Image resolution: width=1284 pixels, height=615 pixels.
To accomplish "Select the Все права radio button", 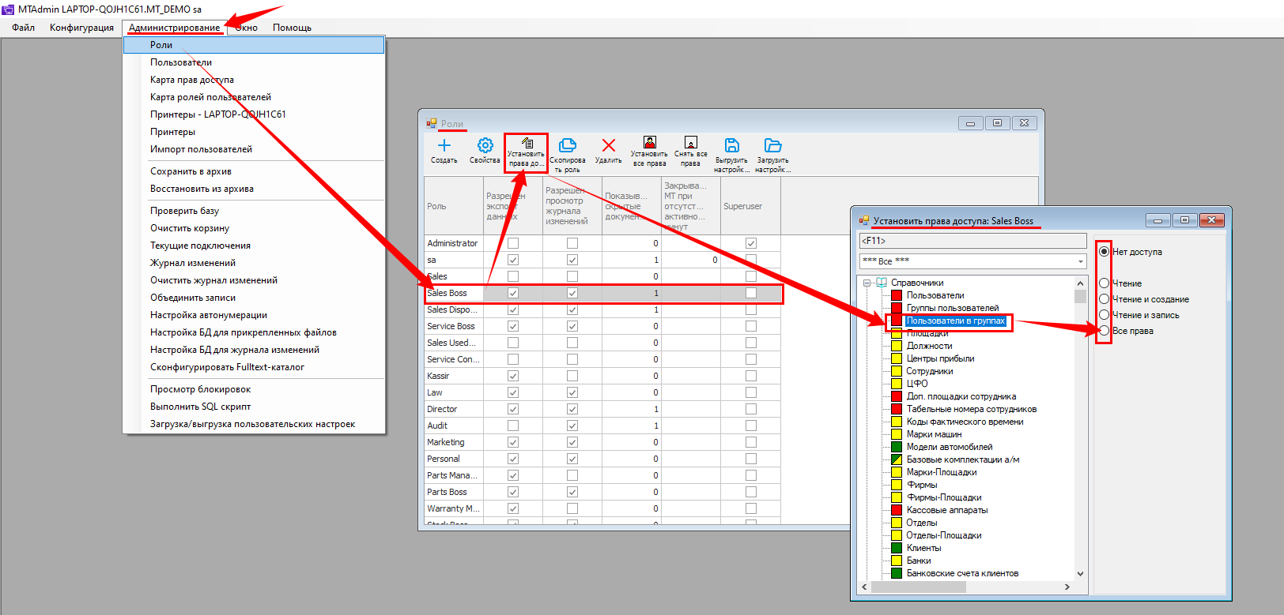I will coord(1105,331).
